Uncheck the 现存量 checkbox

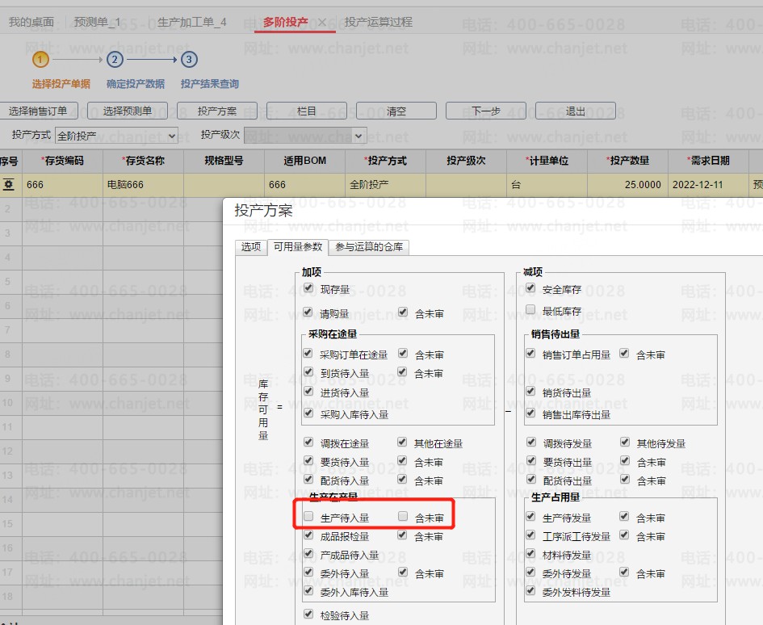pos(308,289)
